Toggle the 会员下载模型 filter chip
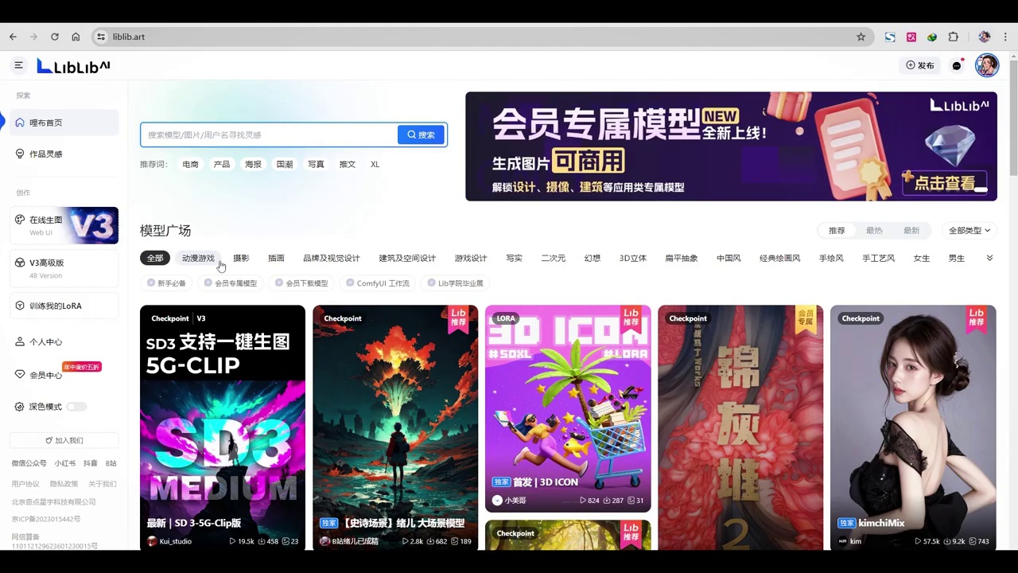 pyautogui.click(x=301, y=283)
